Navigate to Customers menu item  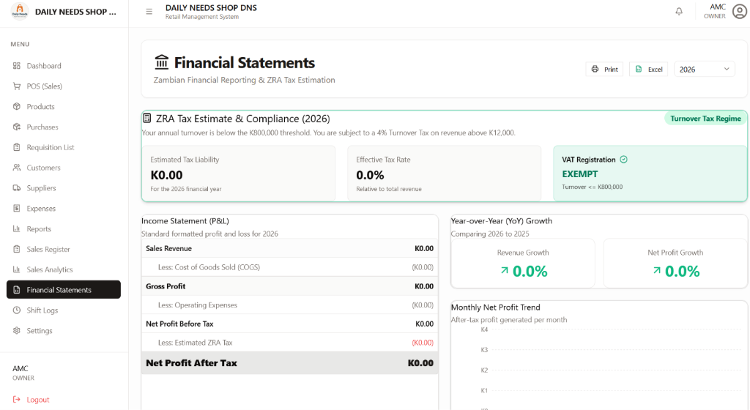click(64, 168)
